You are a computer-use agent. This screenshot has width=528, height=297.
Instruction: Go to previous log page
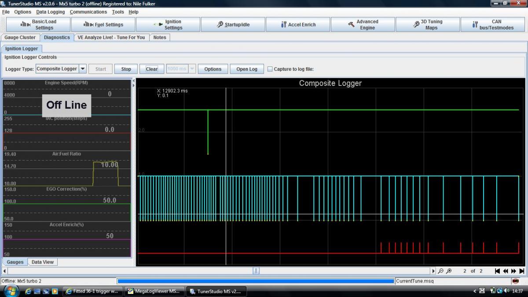click(506, 271)
